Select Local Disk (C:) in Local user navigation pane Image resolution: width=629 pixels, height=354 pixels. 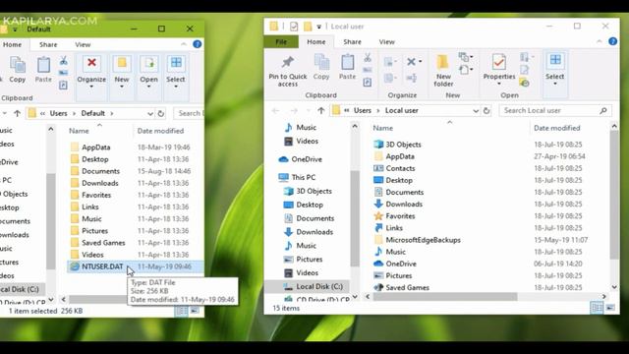click(319, 286)
